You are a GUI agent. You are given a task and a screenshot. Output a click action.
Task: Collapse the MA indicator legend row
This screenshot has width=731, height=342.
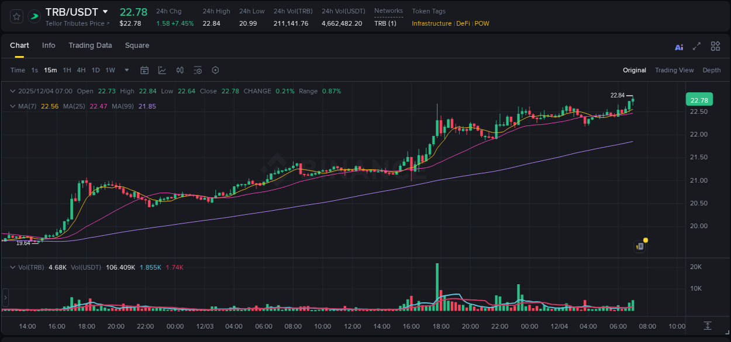(13, 106)
